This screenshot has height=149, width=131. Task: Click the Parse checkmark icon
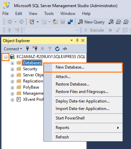click(118, 30)
